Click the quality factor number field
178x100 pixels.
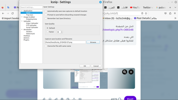pos(59,32)
